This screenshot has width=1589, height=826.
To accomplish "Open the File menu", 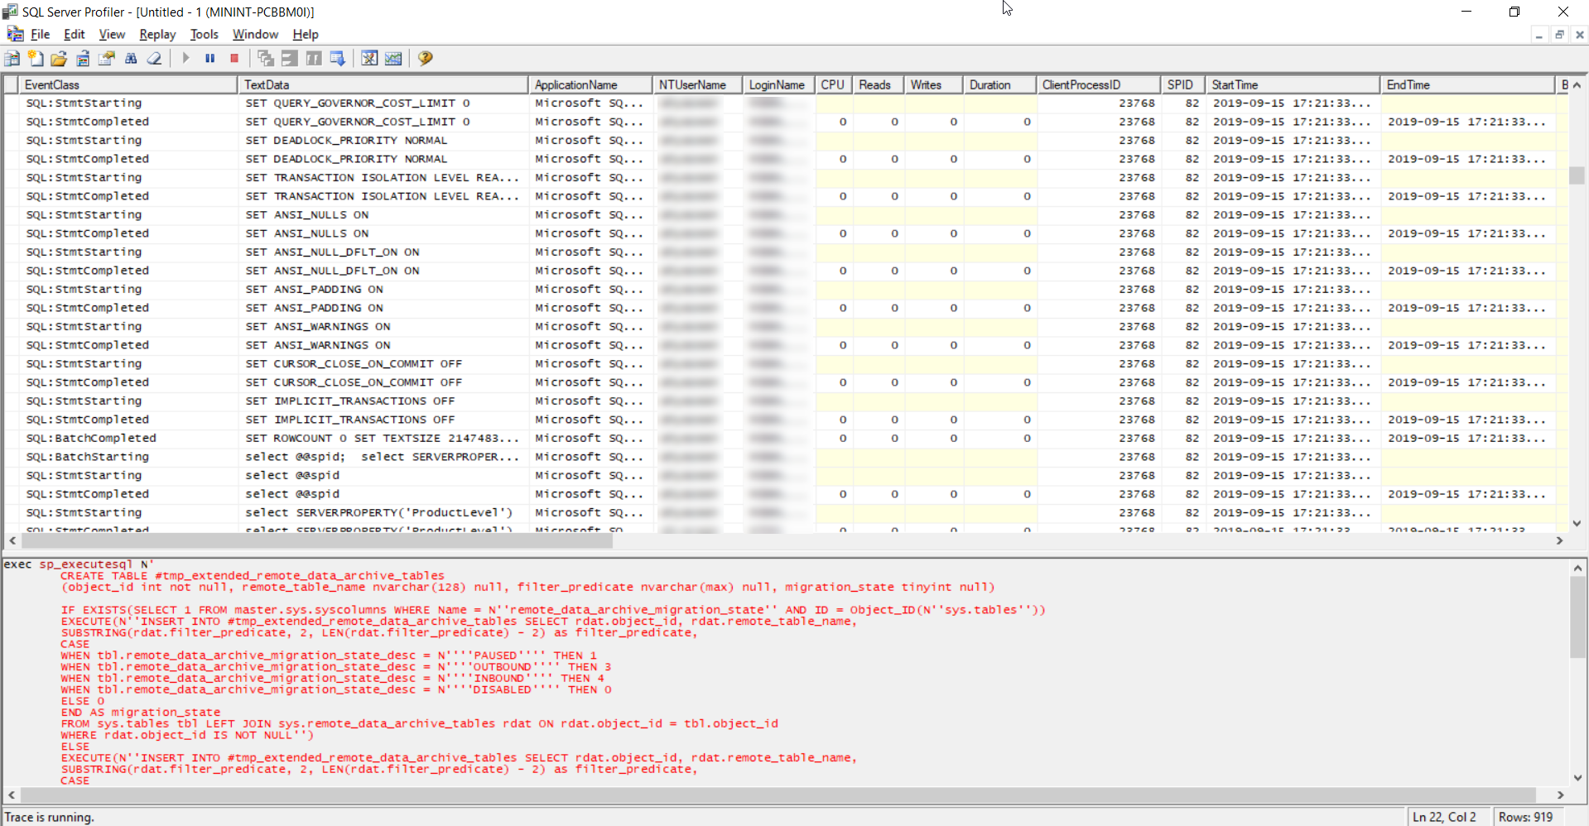I will tap(41, 34).
